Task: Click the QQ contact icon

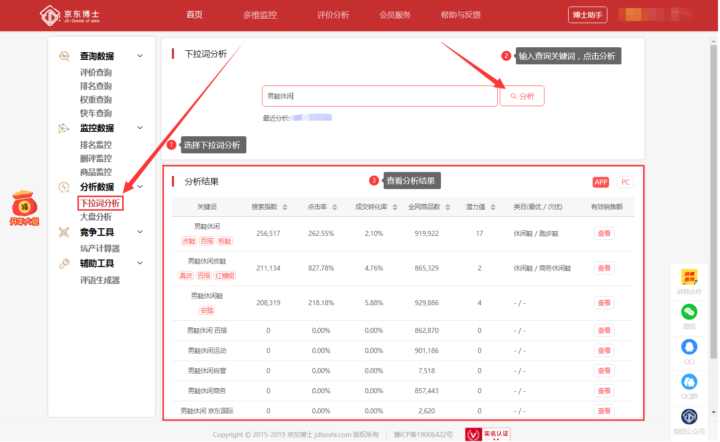Action: (x=689, y=347)
